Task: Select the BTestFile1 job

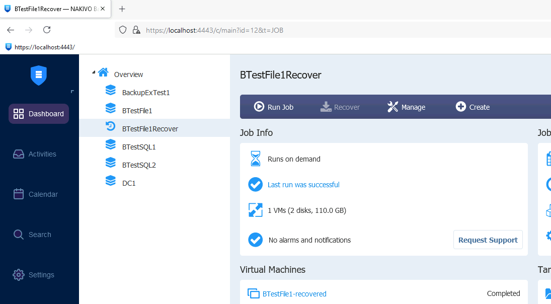Action: point(137,111)
